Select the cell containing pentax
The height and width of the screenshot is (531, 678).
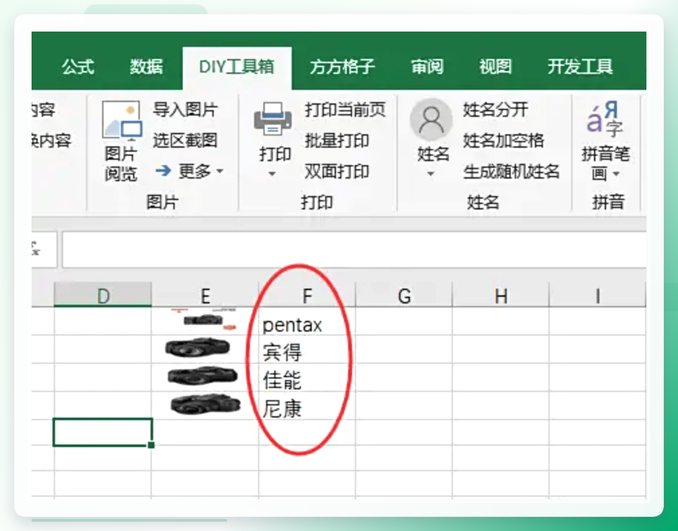pyautogui.click(x=307, y=321)
